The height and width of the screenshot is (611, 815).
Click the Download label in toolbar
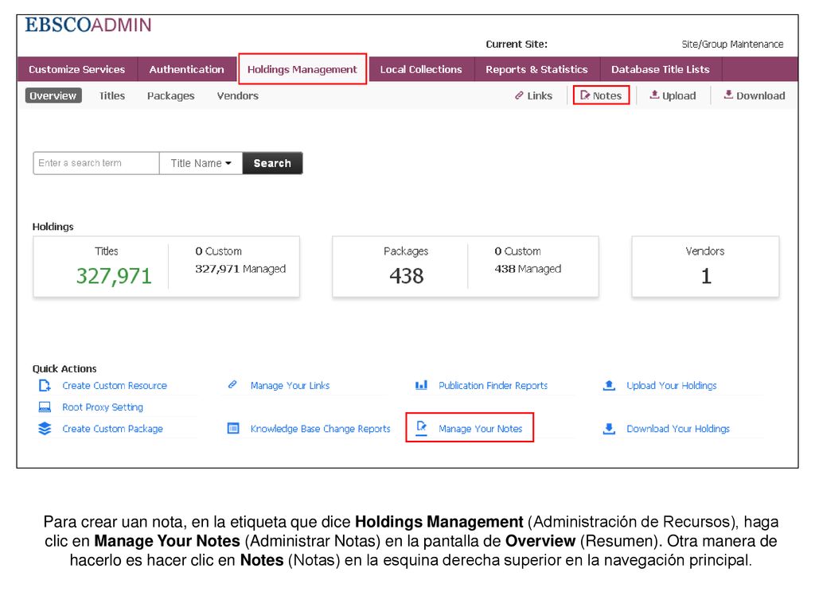[x=760, y=95]
